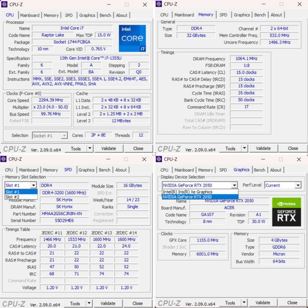
Task: Click CPU-Z app icon in SPD window title bar
Action: [x=4, y=159]
